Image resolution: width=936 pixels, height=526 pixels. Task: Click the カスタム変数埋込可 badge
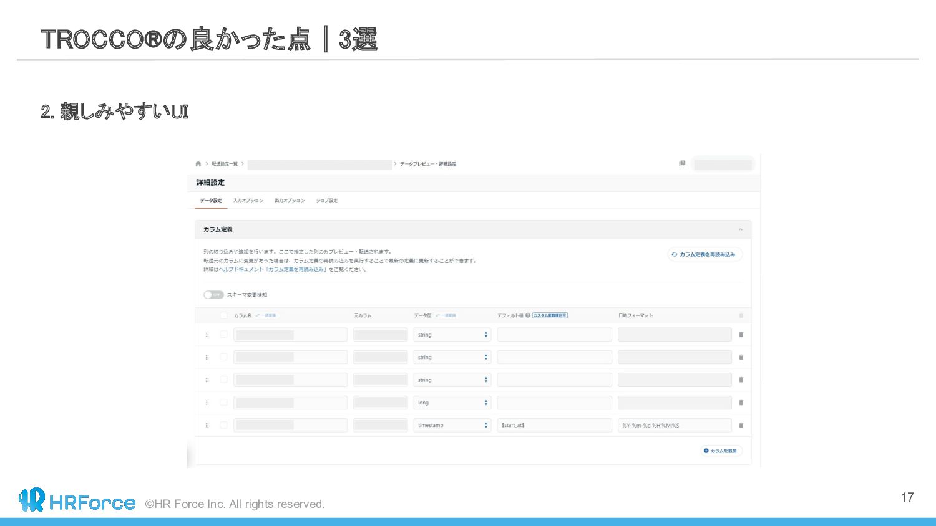click(550, 315)
